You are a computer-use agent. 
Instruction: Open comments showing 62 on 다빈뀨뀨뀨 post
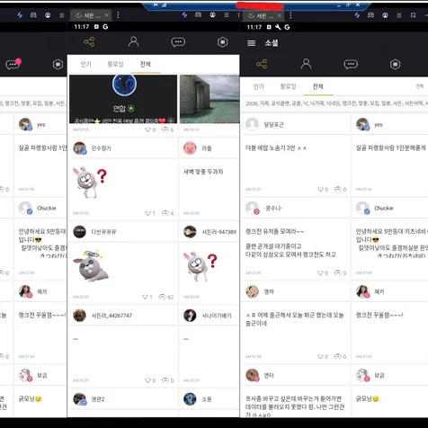166,297
